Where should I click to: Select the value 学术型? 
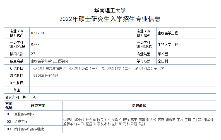(x=163, y=54)
